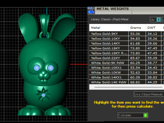Image resolution: width=164 pixels, height=123 pixels.
Task: Click the 38.83 DWT cell
Action: click(x=153, y=77)
